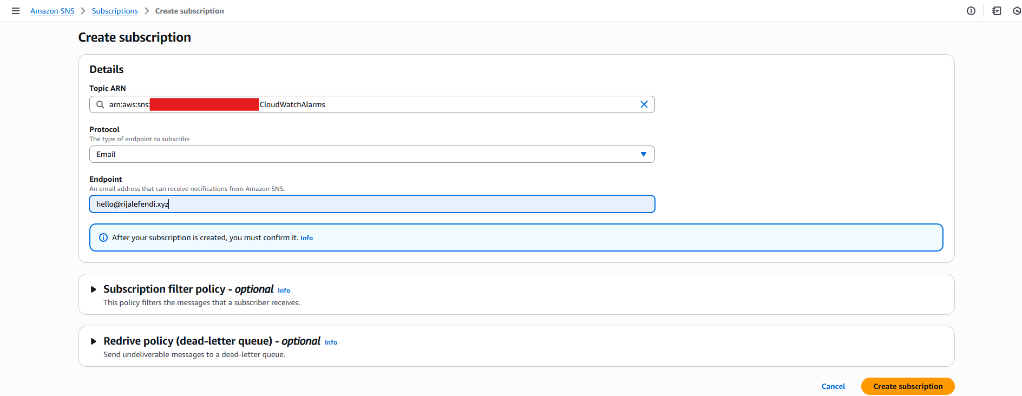Open Info link for Redrive policy
The width and height of the screenshot is (1022, 396).
click(x=331, y=342)
